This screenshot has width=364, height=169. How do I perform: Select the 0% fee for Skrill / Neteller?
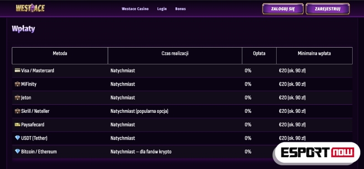[248, 111]
